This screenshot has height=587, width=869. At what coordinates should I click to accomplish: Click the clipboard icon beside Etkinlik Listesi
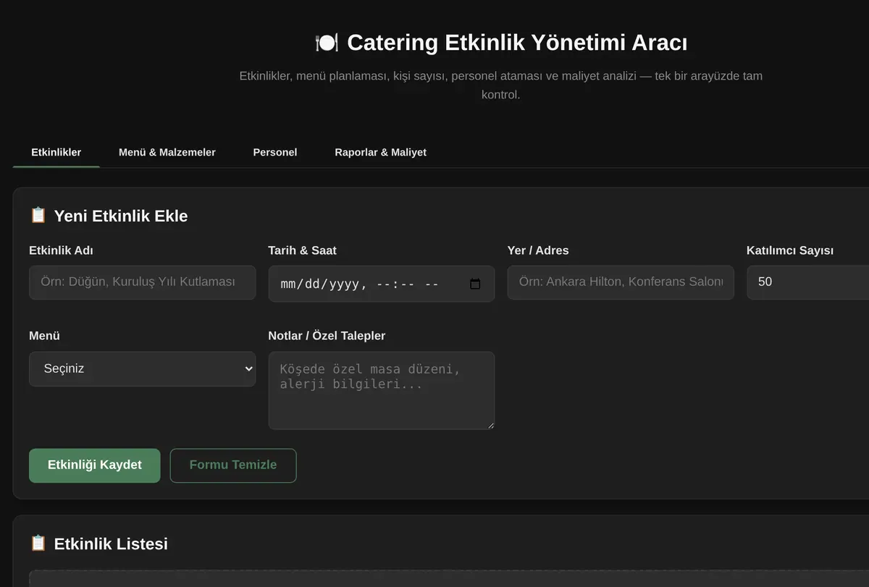(38, 543)
